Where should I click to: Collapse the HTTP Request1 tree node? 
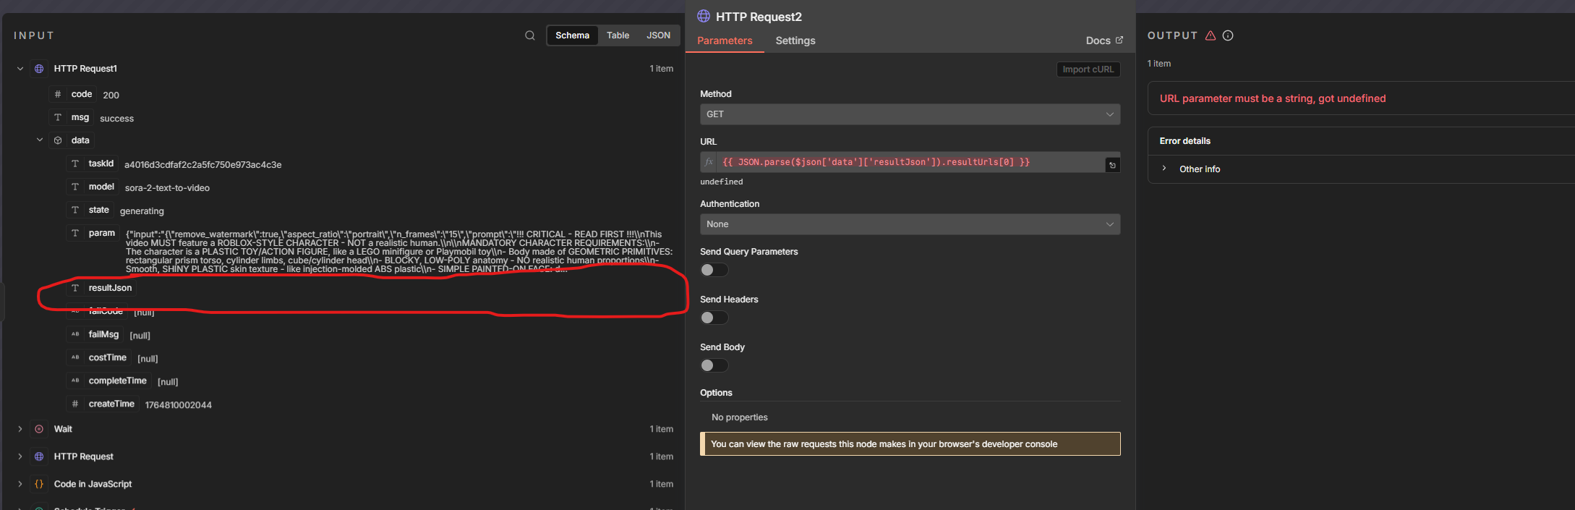click(x=20, y=69)
